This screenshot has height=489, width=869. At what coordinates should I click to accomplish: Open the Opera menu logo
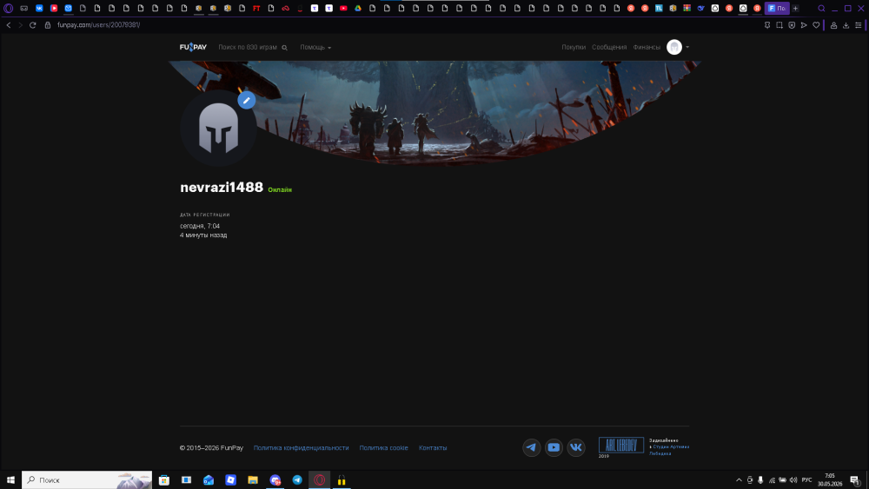click(9, 9)
